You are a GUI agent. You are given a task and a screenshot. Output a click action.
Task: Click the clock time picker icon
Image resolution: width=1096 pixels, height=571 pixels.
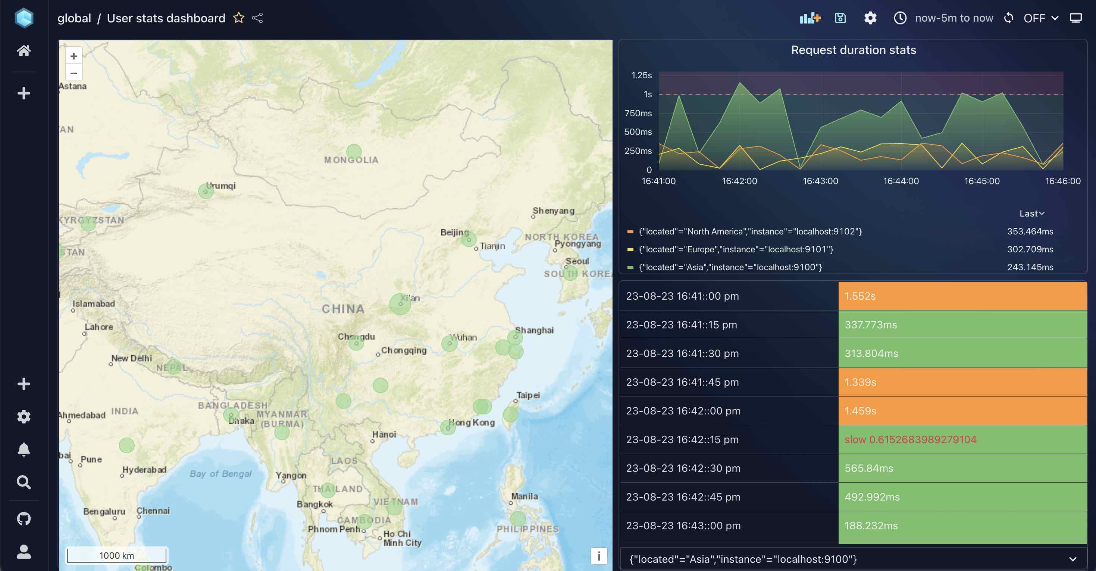(x=900, y=18)
